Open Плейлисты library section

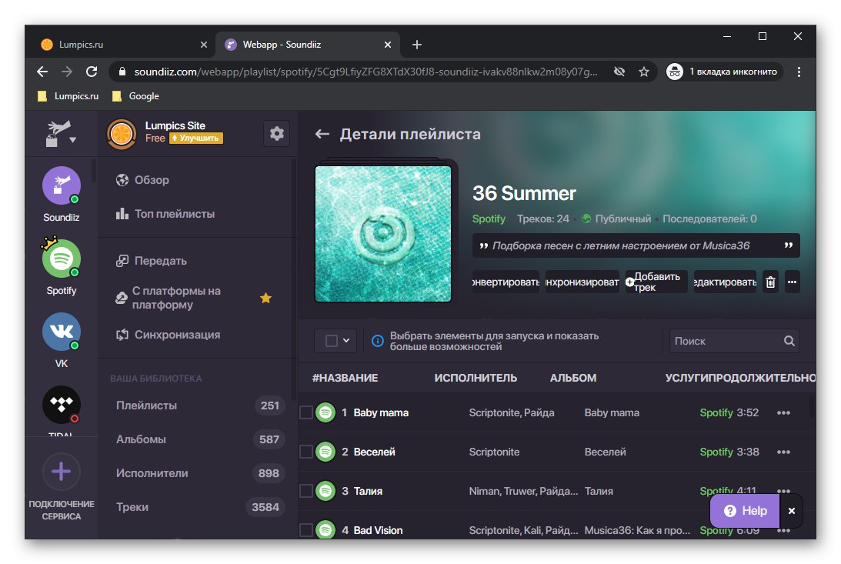(x=198, y=405)
